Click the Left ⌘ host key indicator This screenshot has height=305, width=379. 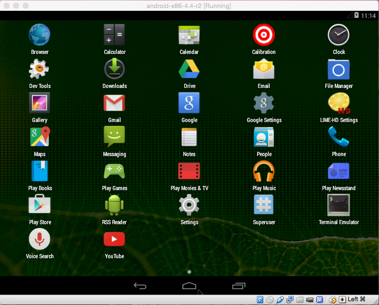coord(356,299)
